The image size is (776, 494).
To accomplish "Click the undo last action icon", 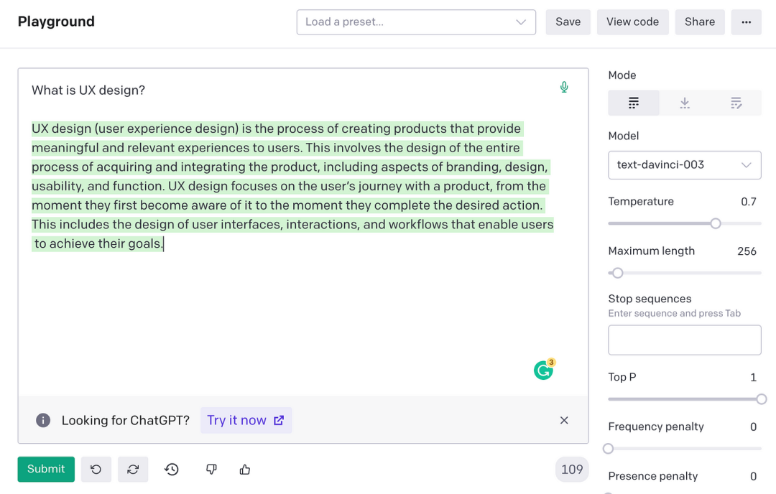I will (x=96, y=470).
